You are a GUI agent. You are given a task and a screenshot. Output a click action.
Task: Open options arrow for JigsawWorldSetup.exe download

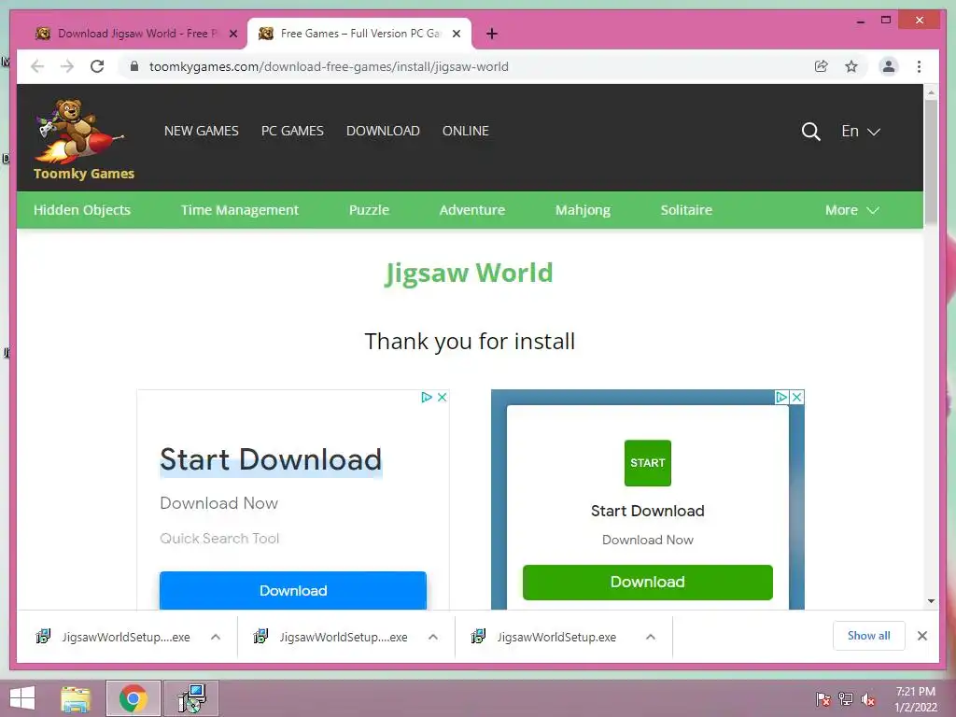tap(651, 637)
